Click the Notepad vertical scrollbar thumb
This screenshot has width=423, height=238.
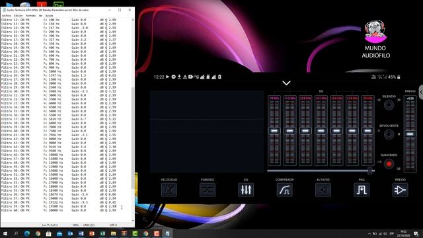point(133,138)
